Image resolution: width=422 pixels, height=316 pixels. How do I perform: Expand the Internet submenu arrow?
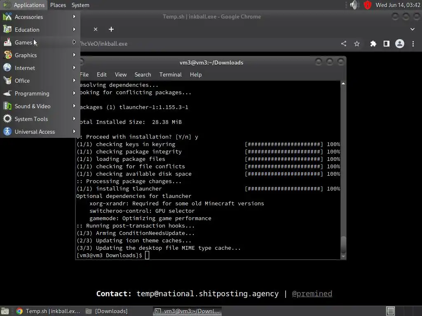74,68
